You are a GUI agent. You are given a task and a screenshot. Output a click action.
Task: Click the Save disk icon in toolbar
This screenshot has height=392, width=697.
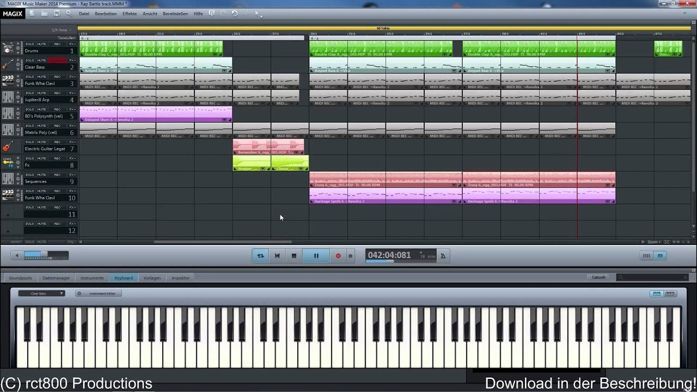[57, 13]
